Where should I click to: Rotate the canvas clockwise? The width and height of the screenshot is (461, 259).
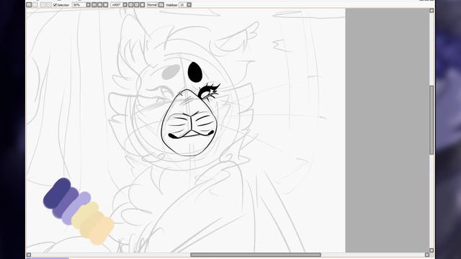tap(136, 5)
